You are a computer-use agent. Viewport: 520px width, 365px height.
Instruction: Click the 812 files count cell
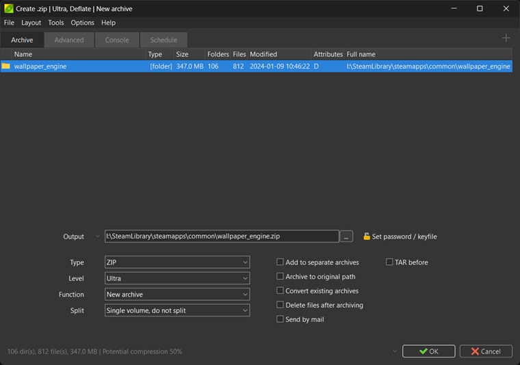(x=238, y=66)
